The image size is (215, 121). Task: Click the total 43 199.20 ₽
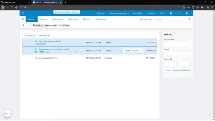click(x=151, y=58)
